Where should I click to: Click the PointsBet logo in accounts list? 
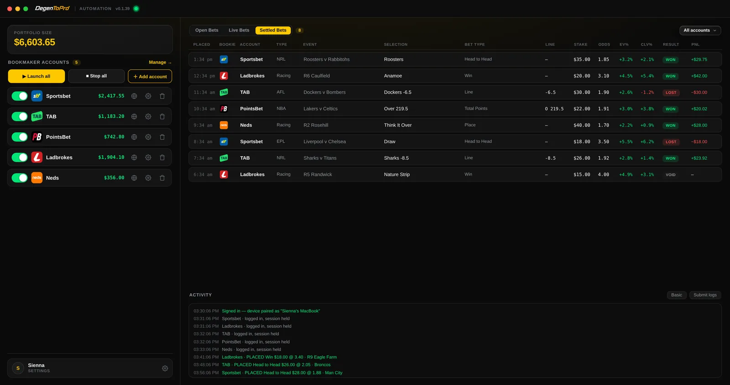point(37,137)
